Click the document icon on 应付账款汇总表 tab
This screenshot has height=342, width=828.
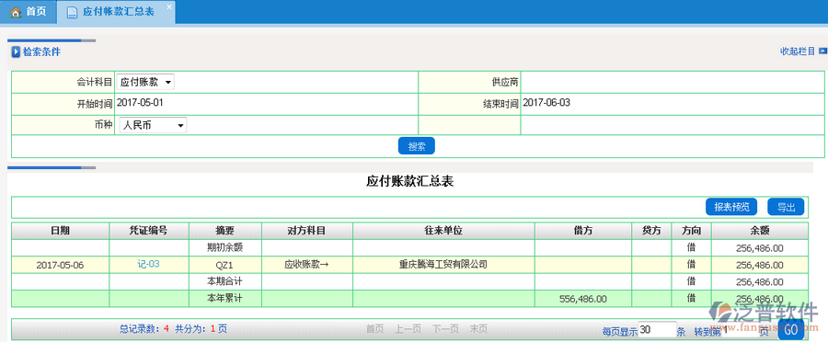73,12
